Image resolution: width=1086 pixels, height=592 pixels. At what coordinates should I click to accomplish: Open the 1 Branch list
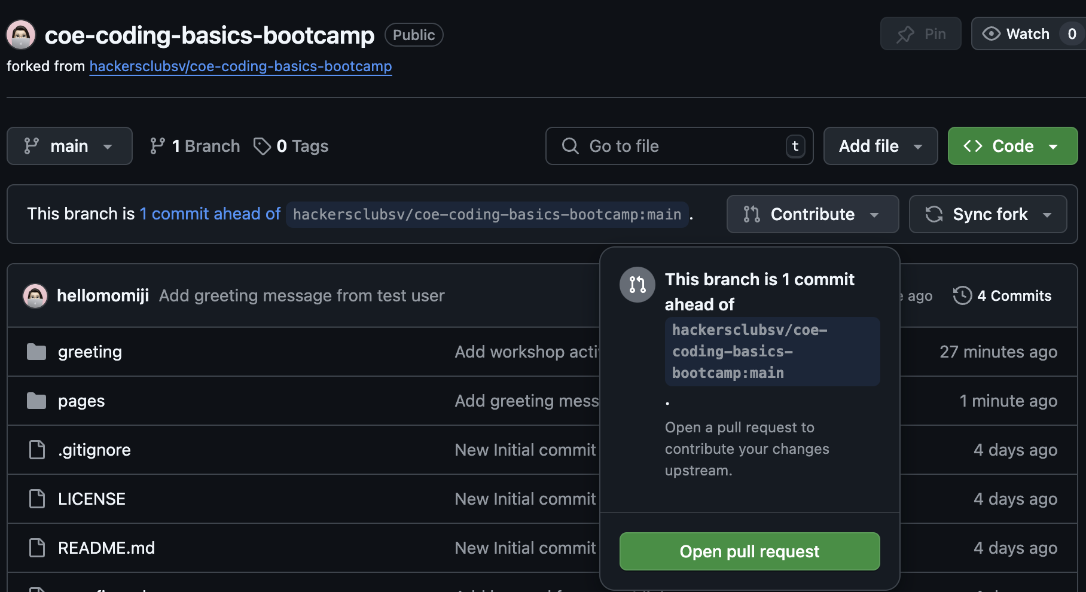[195, 146]
